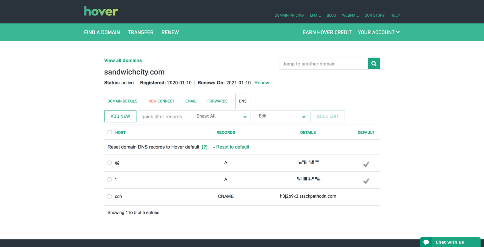Open EARN HOVER CREDIT
Viewport: 484px width, 247px height.
click(x=327, y=32)
